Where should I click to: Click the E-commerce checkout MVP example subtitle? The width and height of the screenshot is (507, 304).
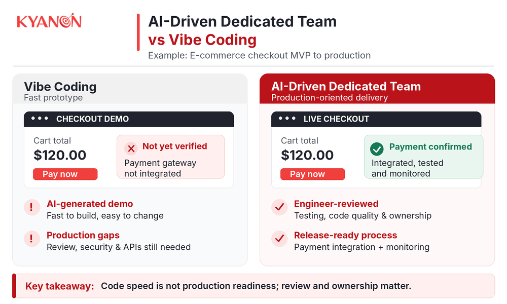(x=259, y=56)
